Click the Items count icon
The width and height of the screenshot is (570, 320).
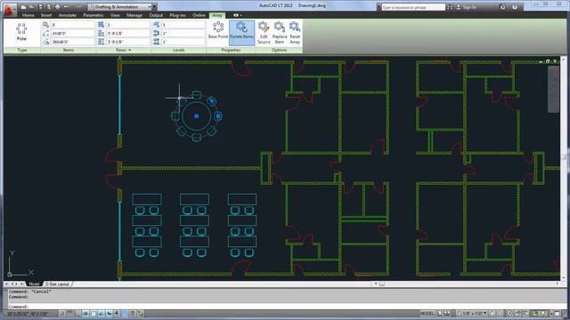(45, 25)
